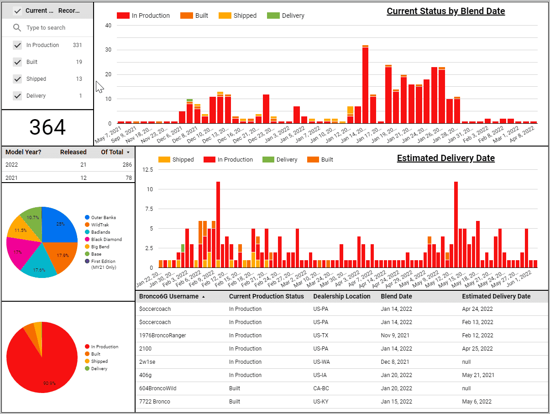550x414 pixels.
Task: Uncheck the Delivery filter checkbox
Action: pyautogui.click(x=17, y=96)
